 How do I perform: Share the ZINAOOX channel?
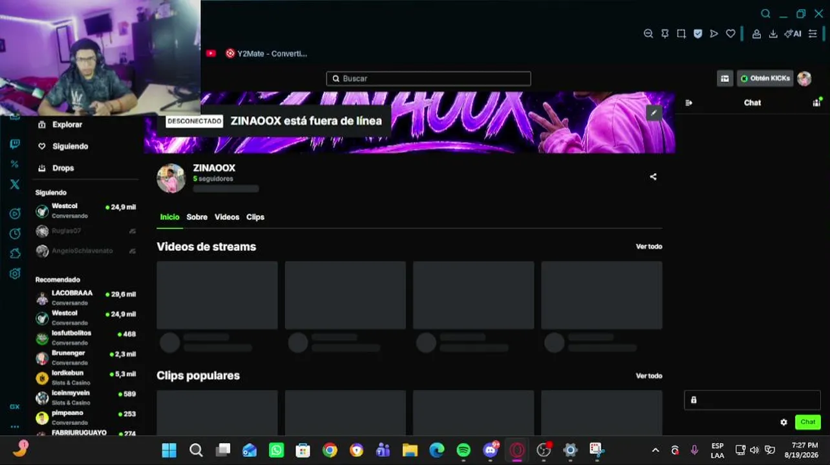click(653, 176)
